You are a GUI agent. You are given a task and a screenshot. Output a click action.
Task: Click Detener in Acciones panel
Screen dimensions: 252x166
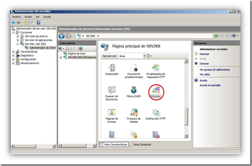(x=204, y=64)
